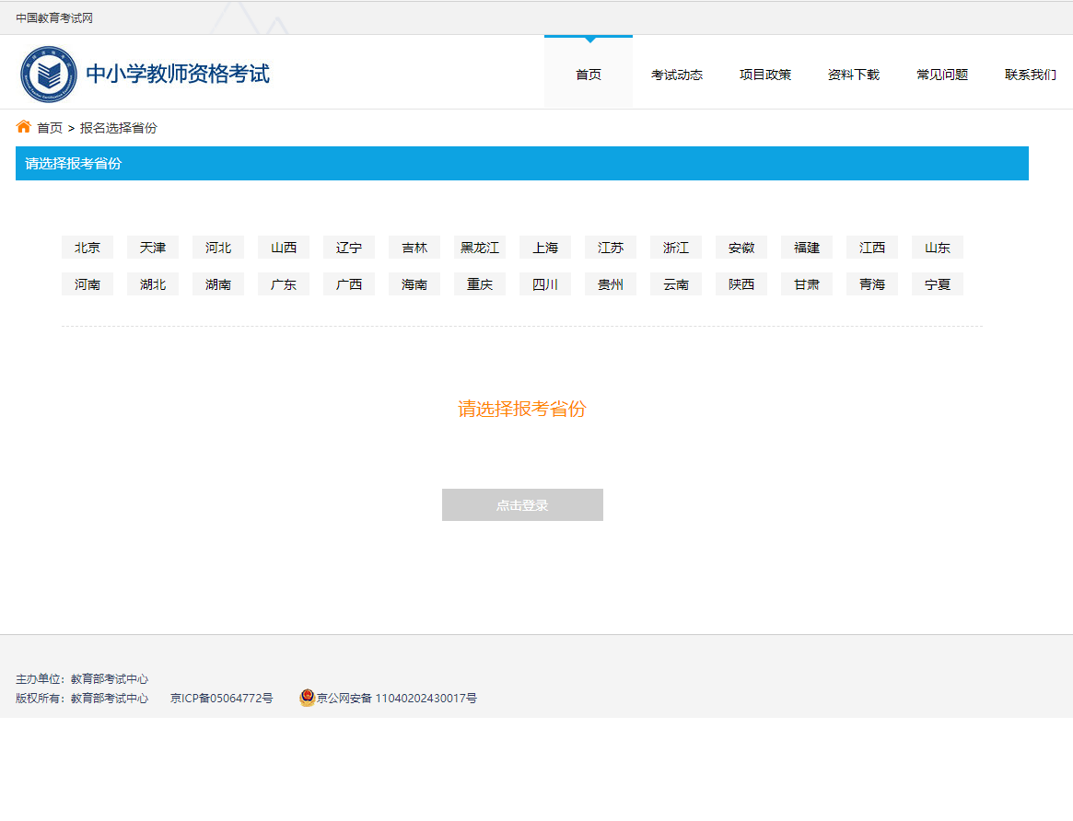The width and height of the screenshot is (1073, 821).
Task: Pick 山东 province option
Action: 938,248
